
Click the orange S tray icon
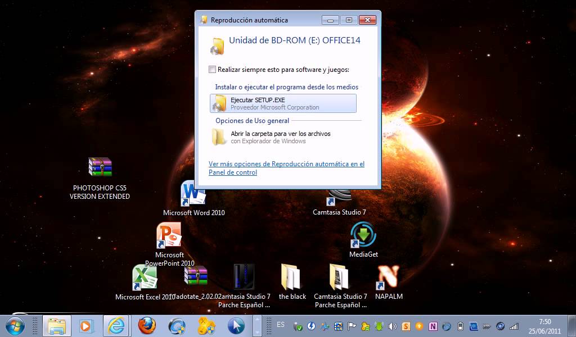click(x=406, y=326)
